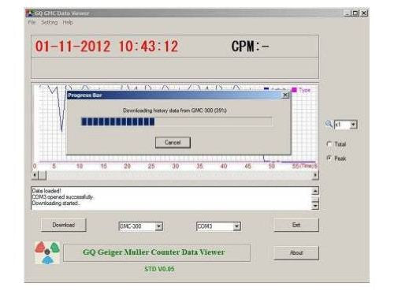Click 'Downloading started' log line
394x291 pixels.
pos(56,203)
